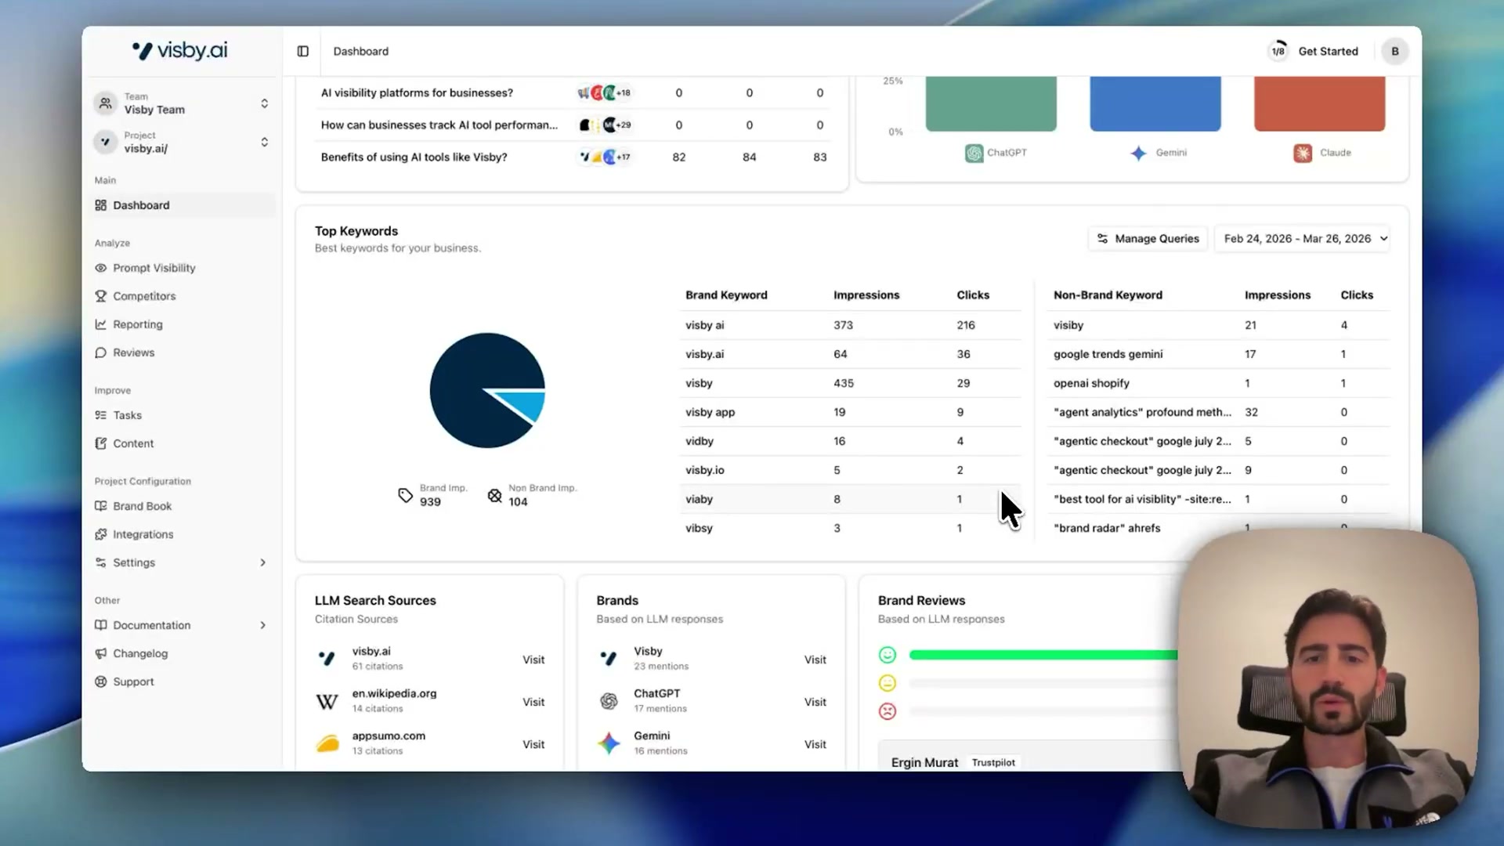
Task: Click the Reporting chart icon
Action: tap(100, 324)
